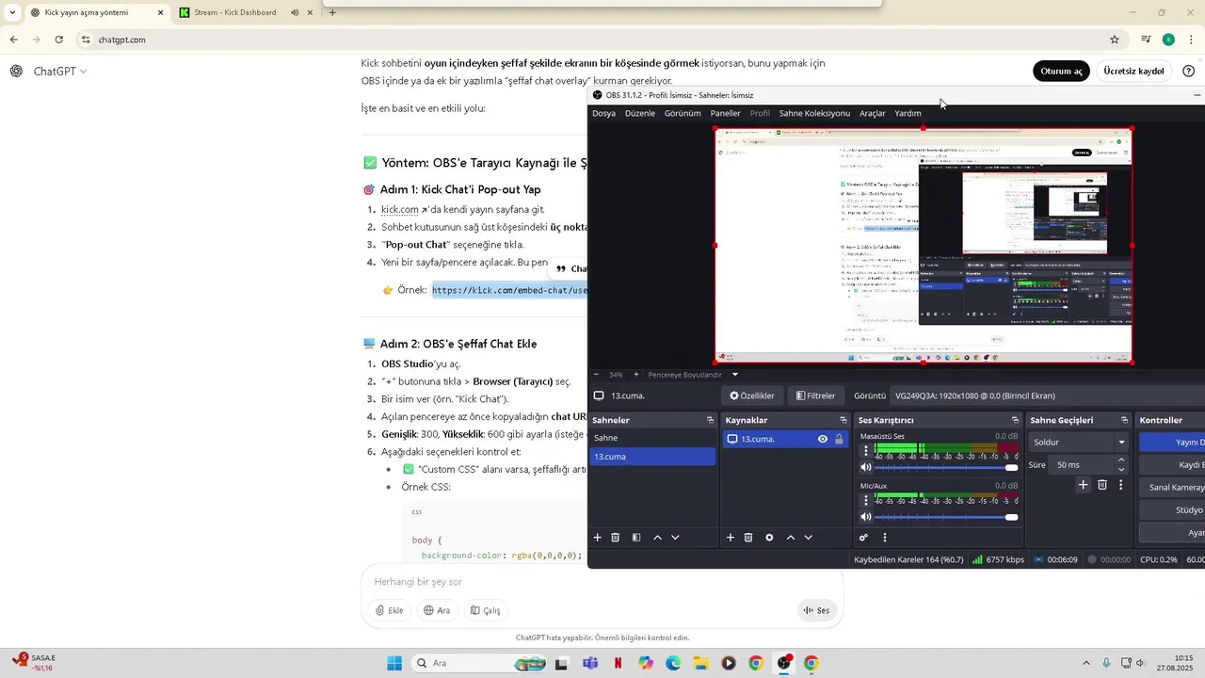The height and width of the screenshot is (678, 1205).
Task: Move source down arrow in Kaynaklar panel
Action: 808,538
